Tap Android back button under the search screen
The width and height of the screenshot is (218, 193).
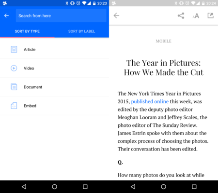(24, 187)
